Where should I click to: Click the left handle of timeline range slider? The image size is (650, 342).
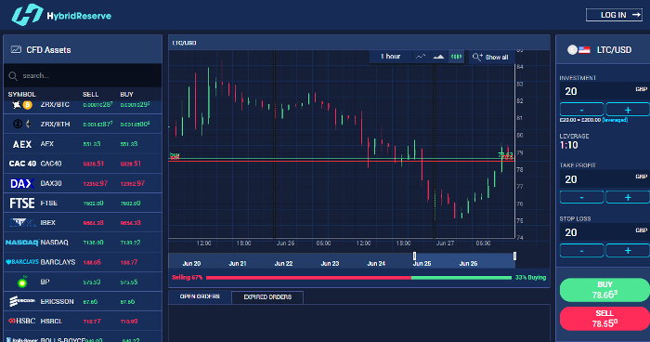tap(414, 256)
